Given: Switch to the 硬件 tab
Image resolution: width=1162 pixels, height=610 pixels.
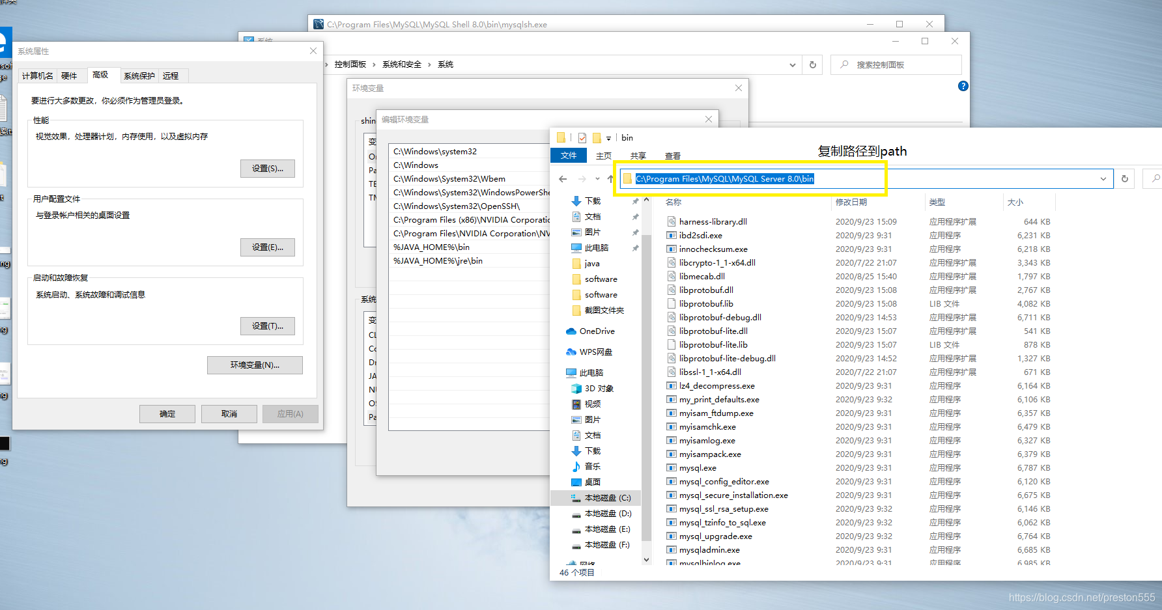Looking at the screenshot, I should coord(69,76).
